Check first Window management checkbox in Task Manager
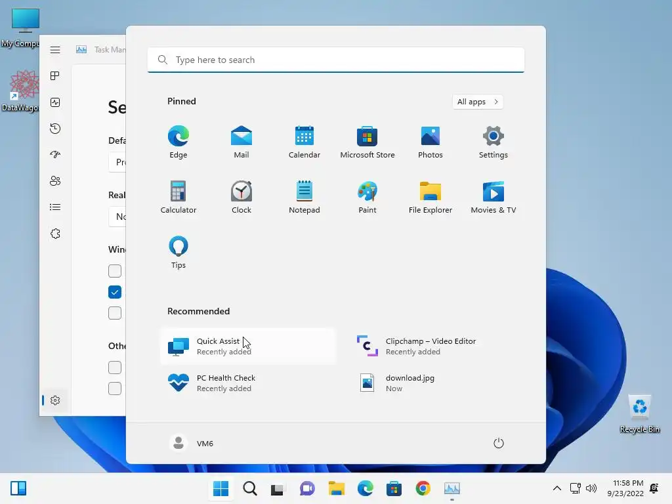The width and height of the screenshot is (672, 504). pyautogui.click(x=115, y=271)
